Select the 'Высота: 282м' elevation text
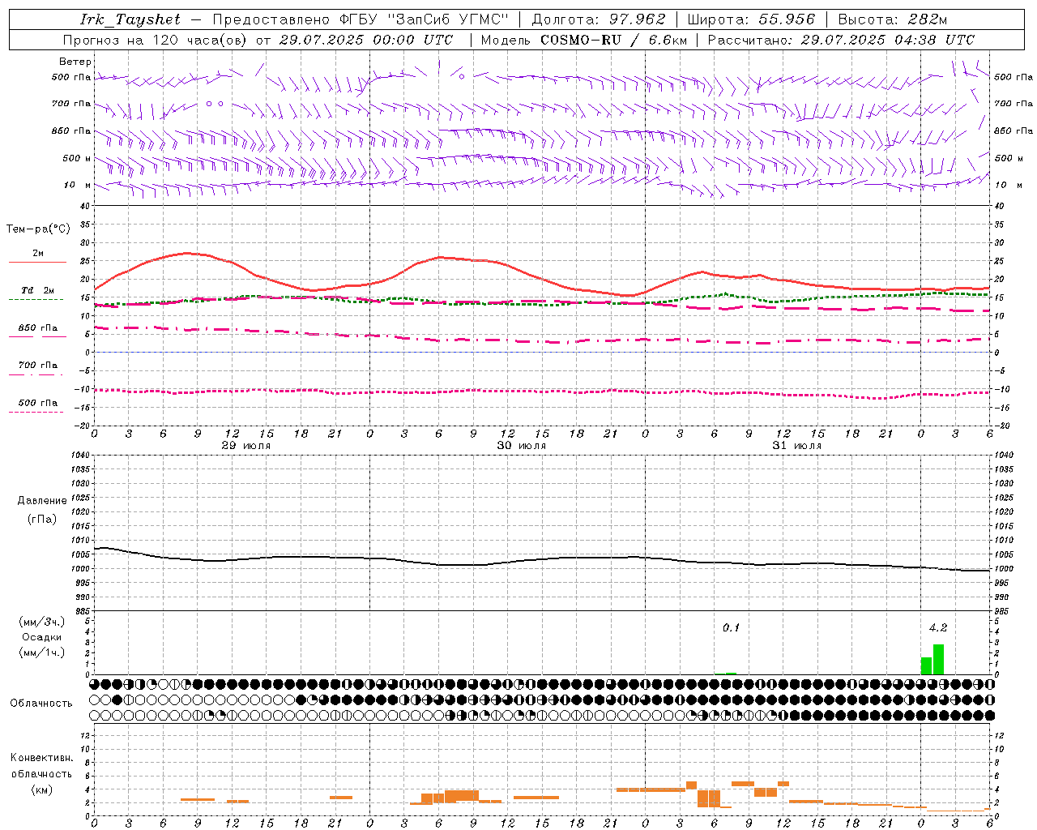 [892, 19]
